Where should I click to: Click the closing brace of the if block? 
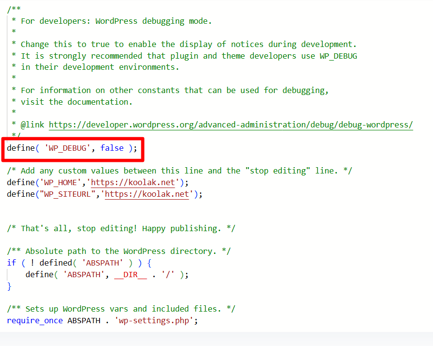tap(9, 286)
